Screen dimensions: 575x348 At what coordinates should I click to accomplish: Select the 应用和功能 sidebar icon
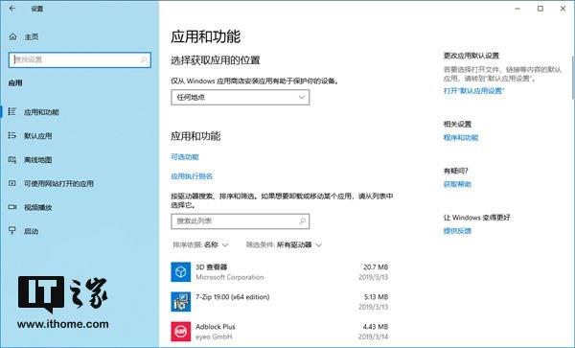(x=12, y=111)
